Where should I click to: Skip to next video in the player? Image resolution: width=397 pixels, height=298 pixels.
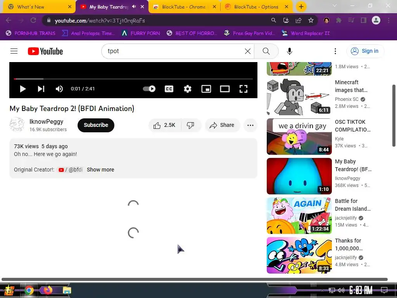pyautogui.click(x=41, y=89)
